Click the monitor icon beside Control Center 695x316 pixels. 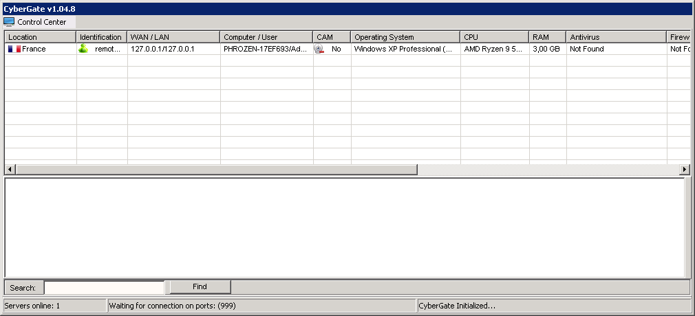click(9, 22)
